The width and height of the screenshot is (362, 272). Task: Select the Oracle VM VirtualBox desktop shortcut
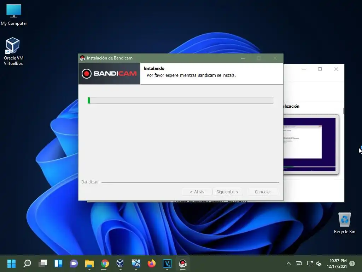[13, 51]
